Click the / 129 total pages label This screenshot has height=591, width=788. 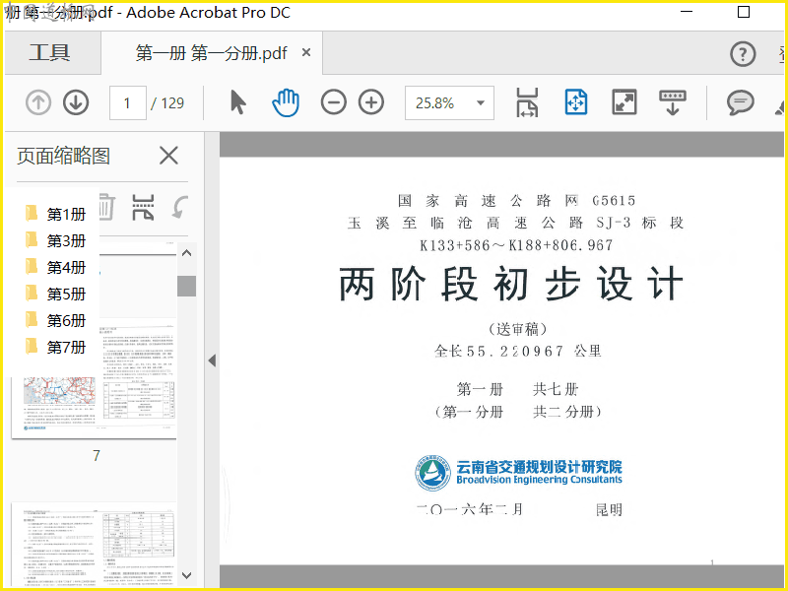point(167,103)
